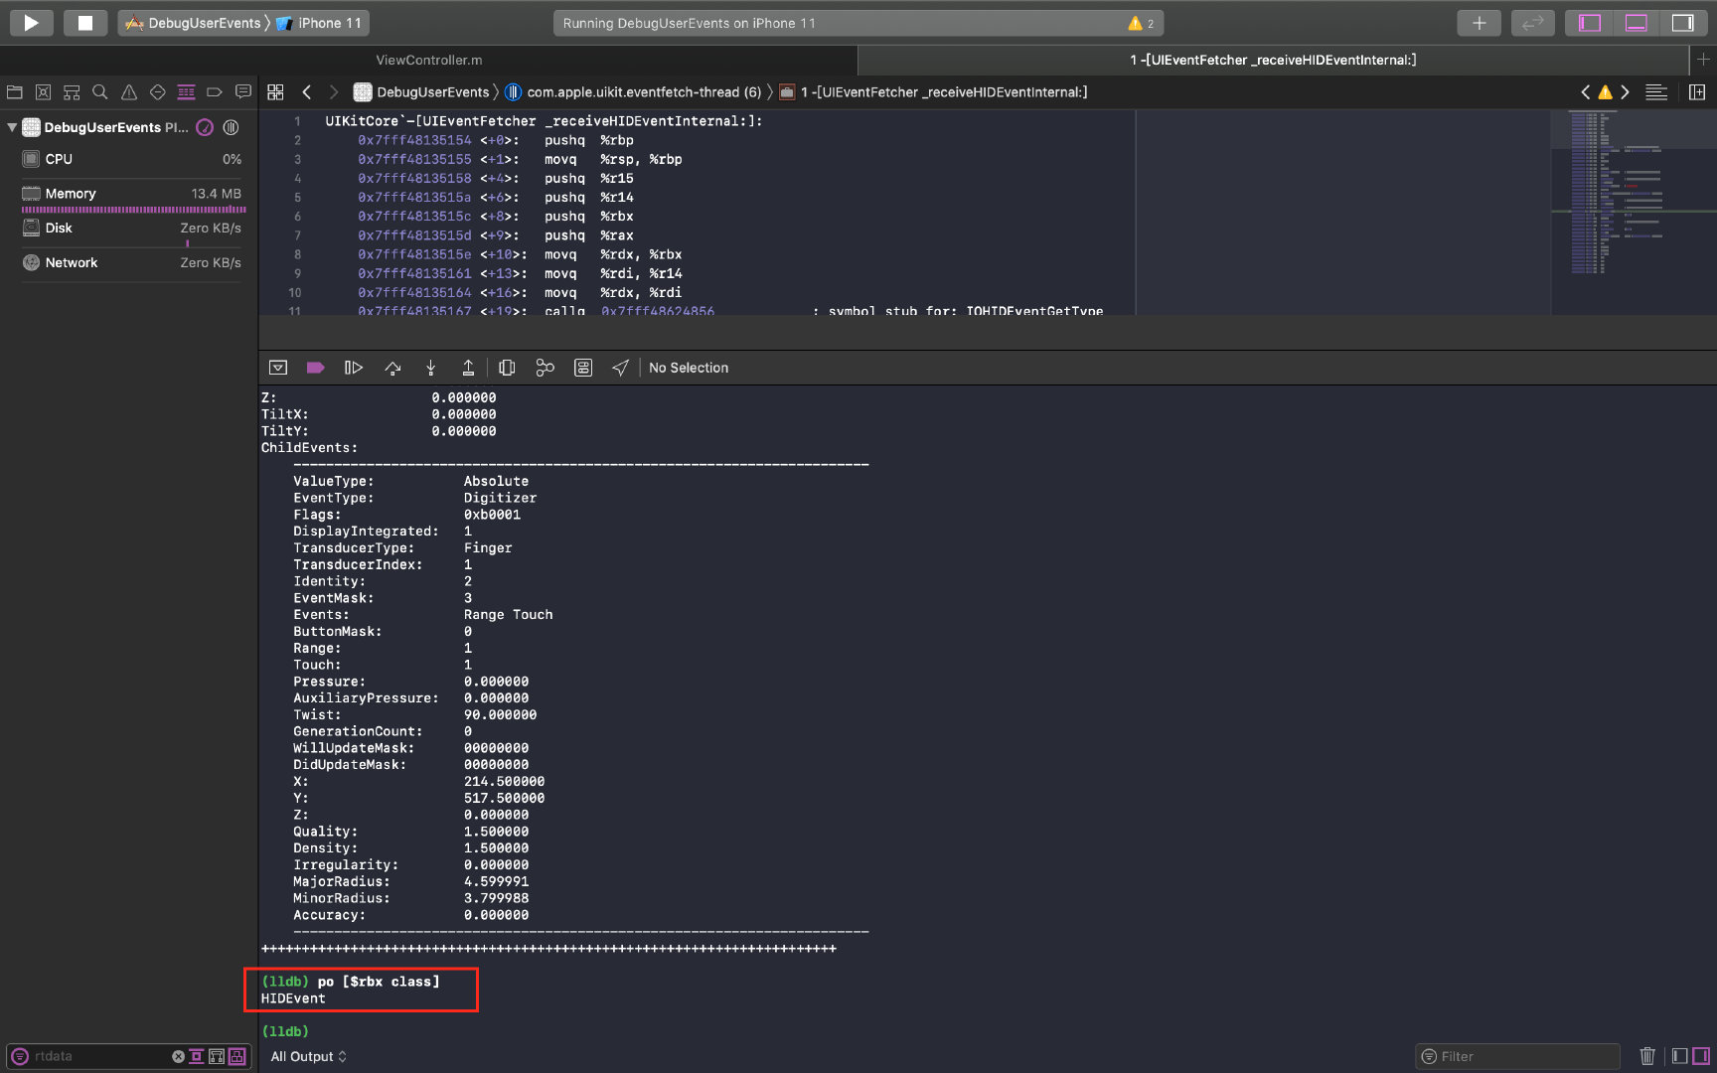This screenshot has width=1717, height=1073.
Task: Select the _receiveHIDEventInternal: editor tab
Action: click(x=1273, y=60)
